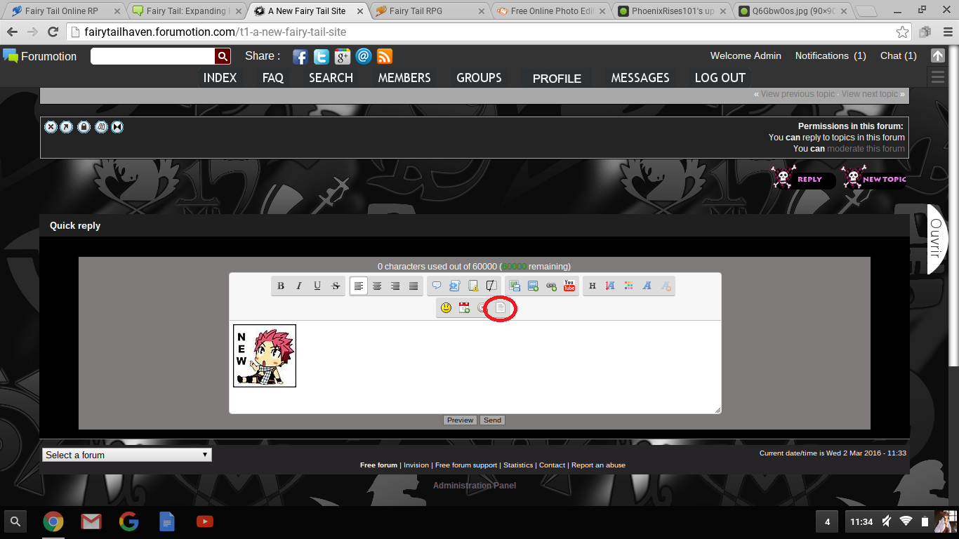
Task: Delete this topic using the X moderation icon
Action: [51, 127]
